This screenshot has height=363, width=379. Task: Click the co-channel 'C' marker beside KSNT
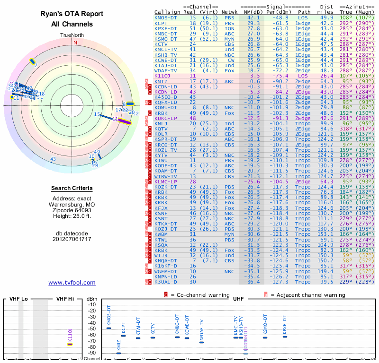click(150, 218)
